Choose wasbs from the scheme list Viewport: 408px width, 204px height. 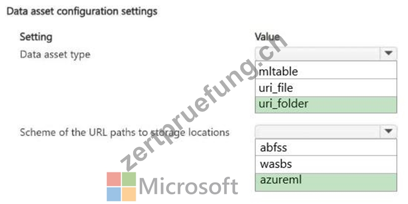(326, 164)
